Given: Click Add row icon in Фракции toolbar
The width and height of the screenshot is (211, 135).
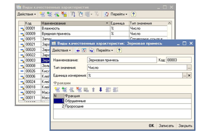Looking at the screenshot, I should (57, 89).
